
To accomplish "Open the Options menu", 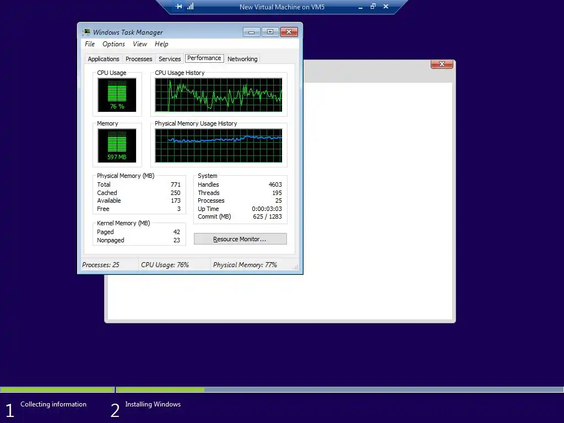I will click(113, 44).
